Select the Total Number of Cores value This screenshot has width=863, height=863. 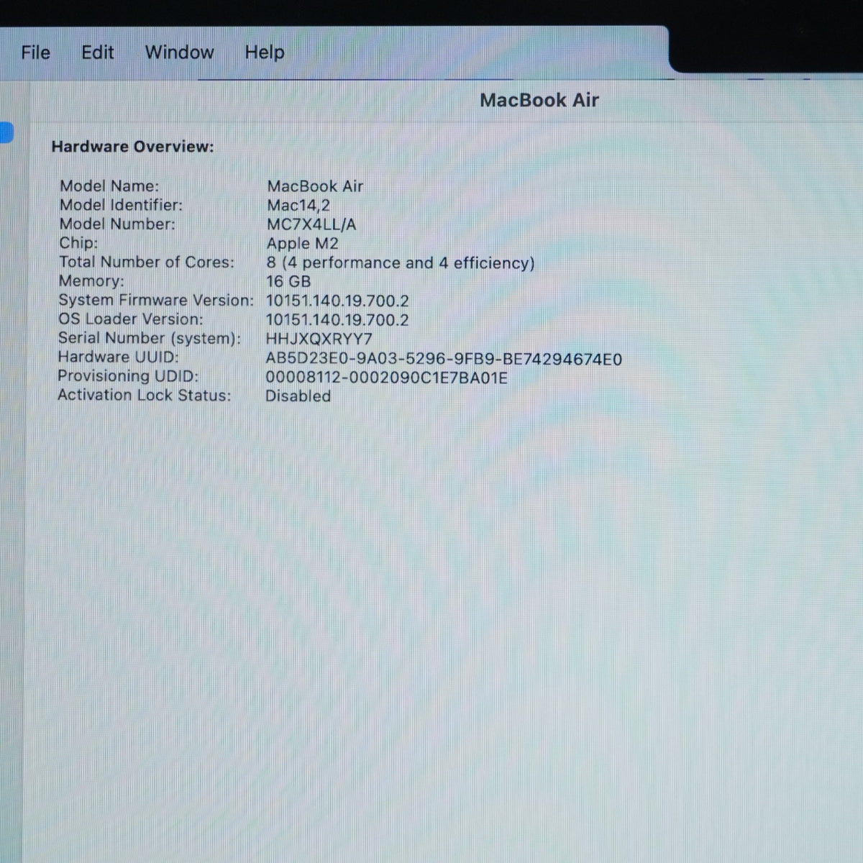401,263
